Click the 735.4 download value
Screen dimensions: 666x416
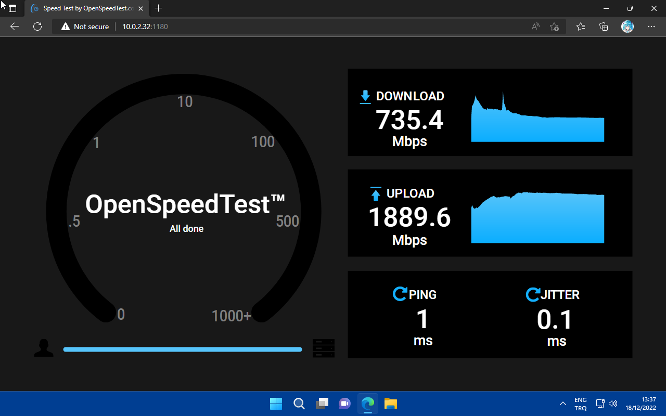[x=409, y=120]
